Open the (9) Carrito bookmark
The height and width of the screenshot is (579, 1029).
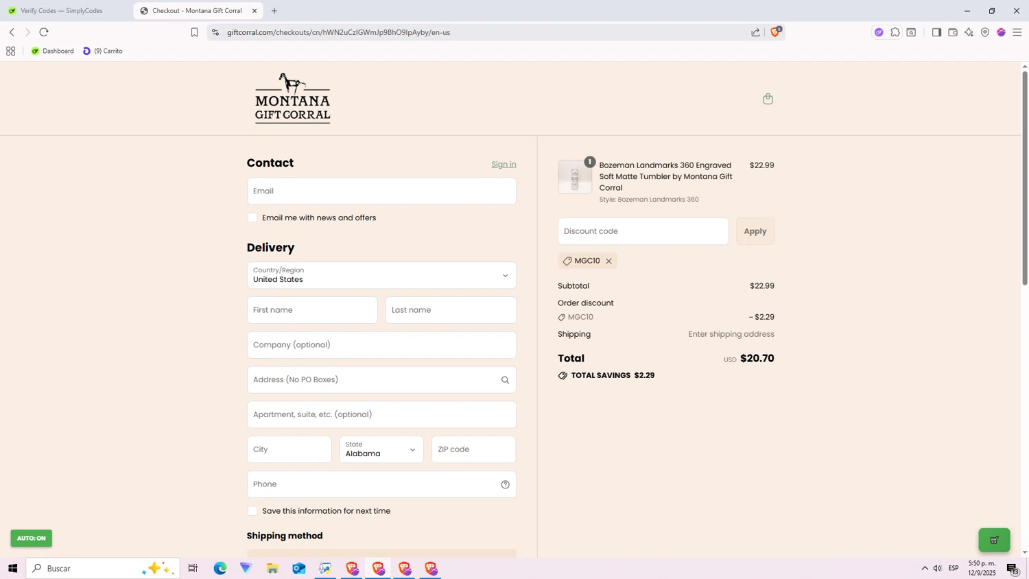(x=103, y=51)
